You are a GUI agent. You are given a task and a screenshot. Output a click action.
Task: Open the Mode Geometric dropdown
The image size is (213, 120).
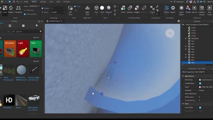click(x=34, y=6)
